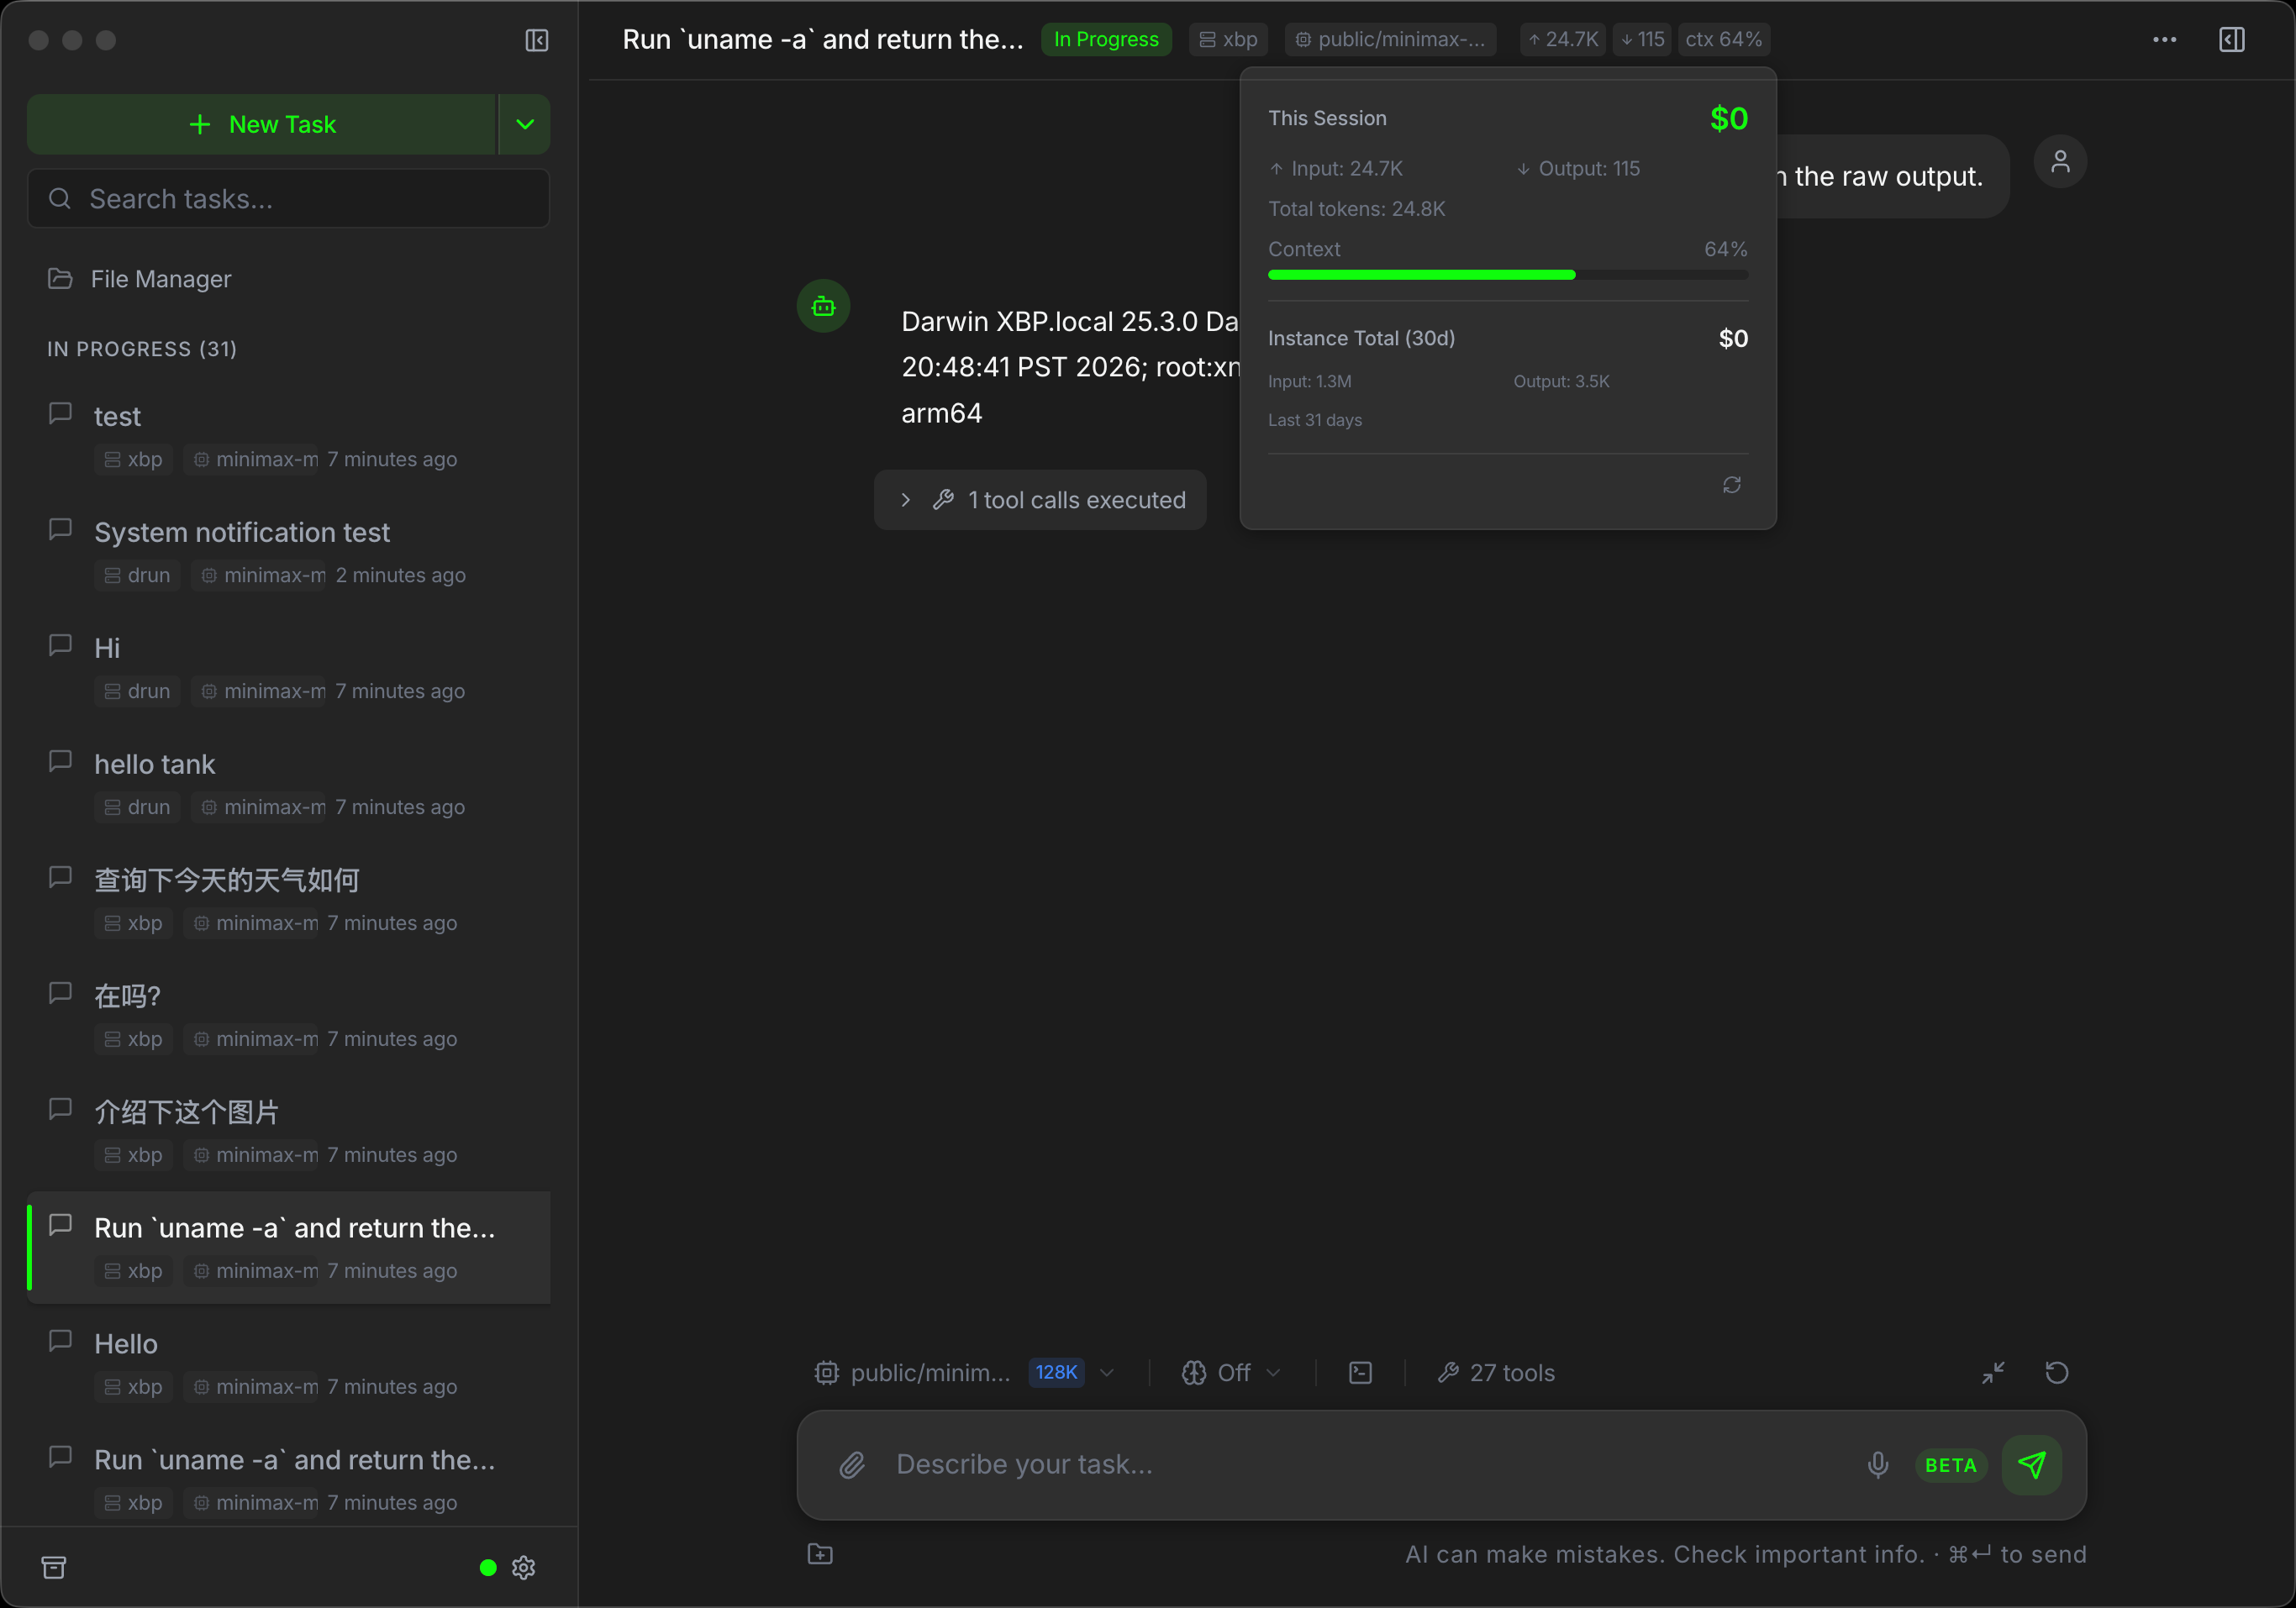Expand the 1 tool calls executed row
The height and width of the screenshot is (1608, 2296).
tap(1040, 500)
